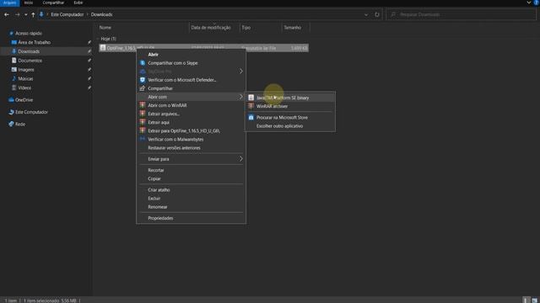
Task: Select Acesso rápido in sidebar
Action: tap(29, 34)
